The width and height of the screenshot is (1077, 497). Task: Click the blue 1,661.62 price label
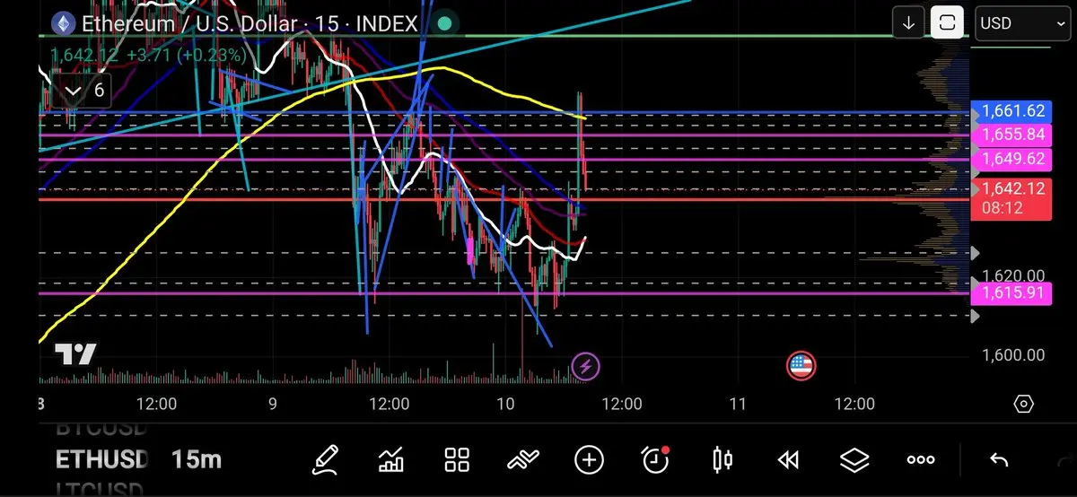pos(1013,111)
